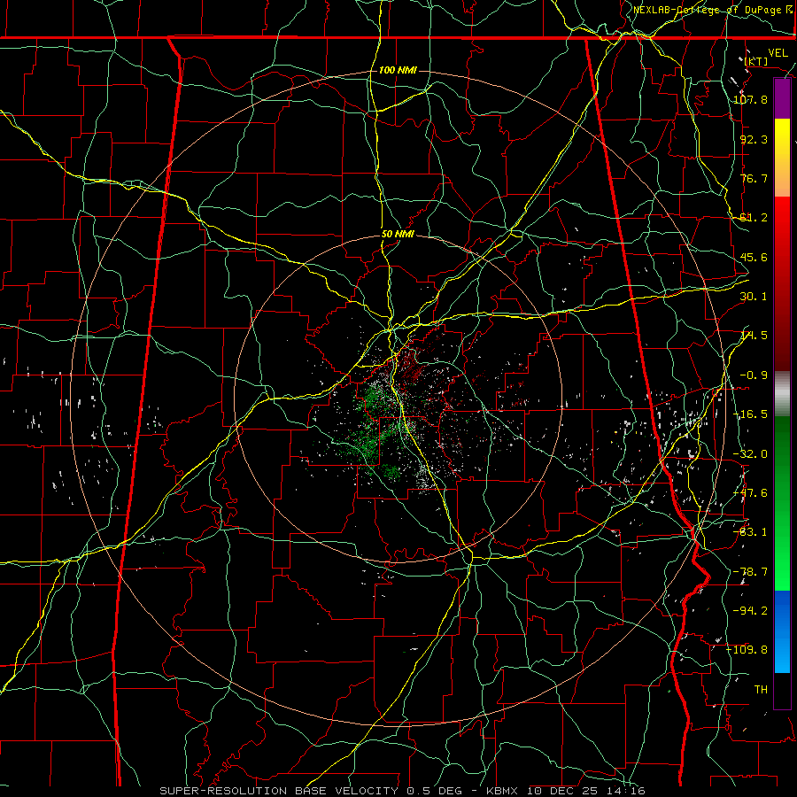Click the "50 NMI" range ring label
797x797 pixels.
pos(398,235)
